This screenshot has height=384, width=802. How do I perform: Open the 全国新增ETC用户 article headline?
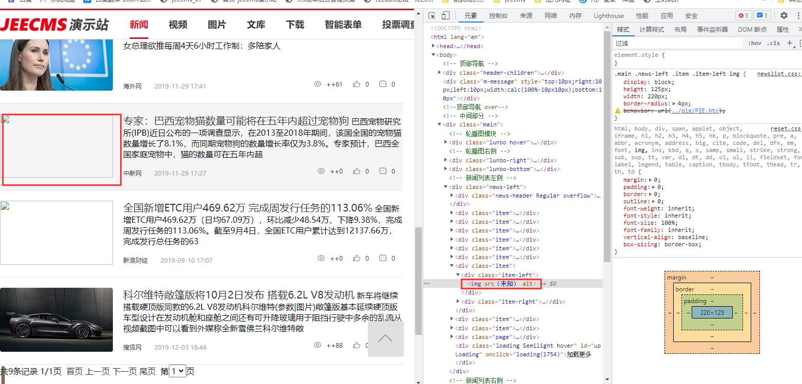pyautogui.click(x=248, y=208)
